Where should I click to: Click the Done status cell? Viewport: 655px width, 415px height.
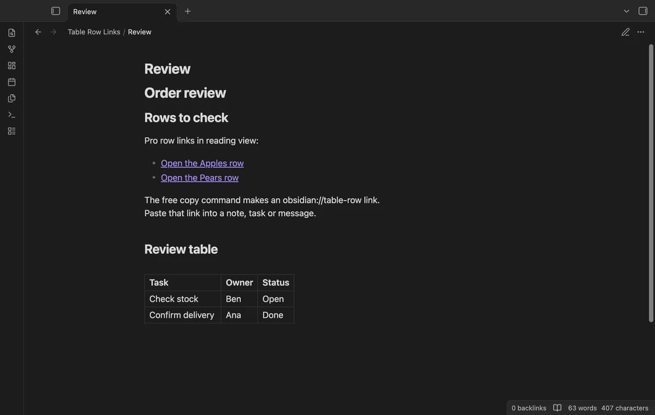[x=276, y=315]
